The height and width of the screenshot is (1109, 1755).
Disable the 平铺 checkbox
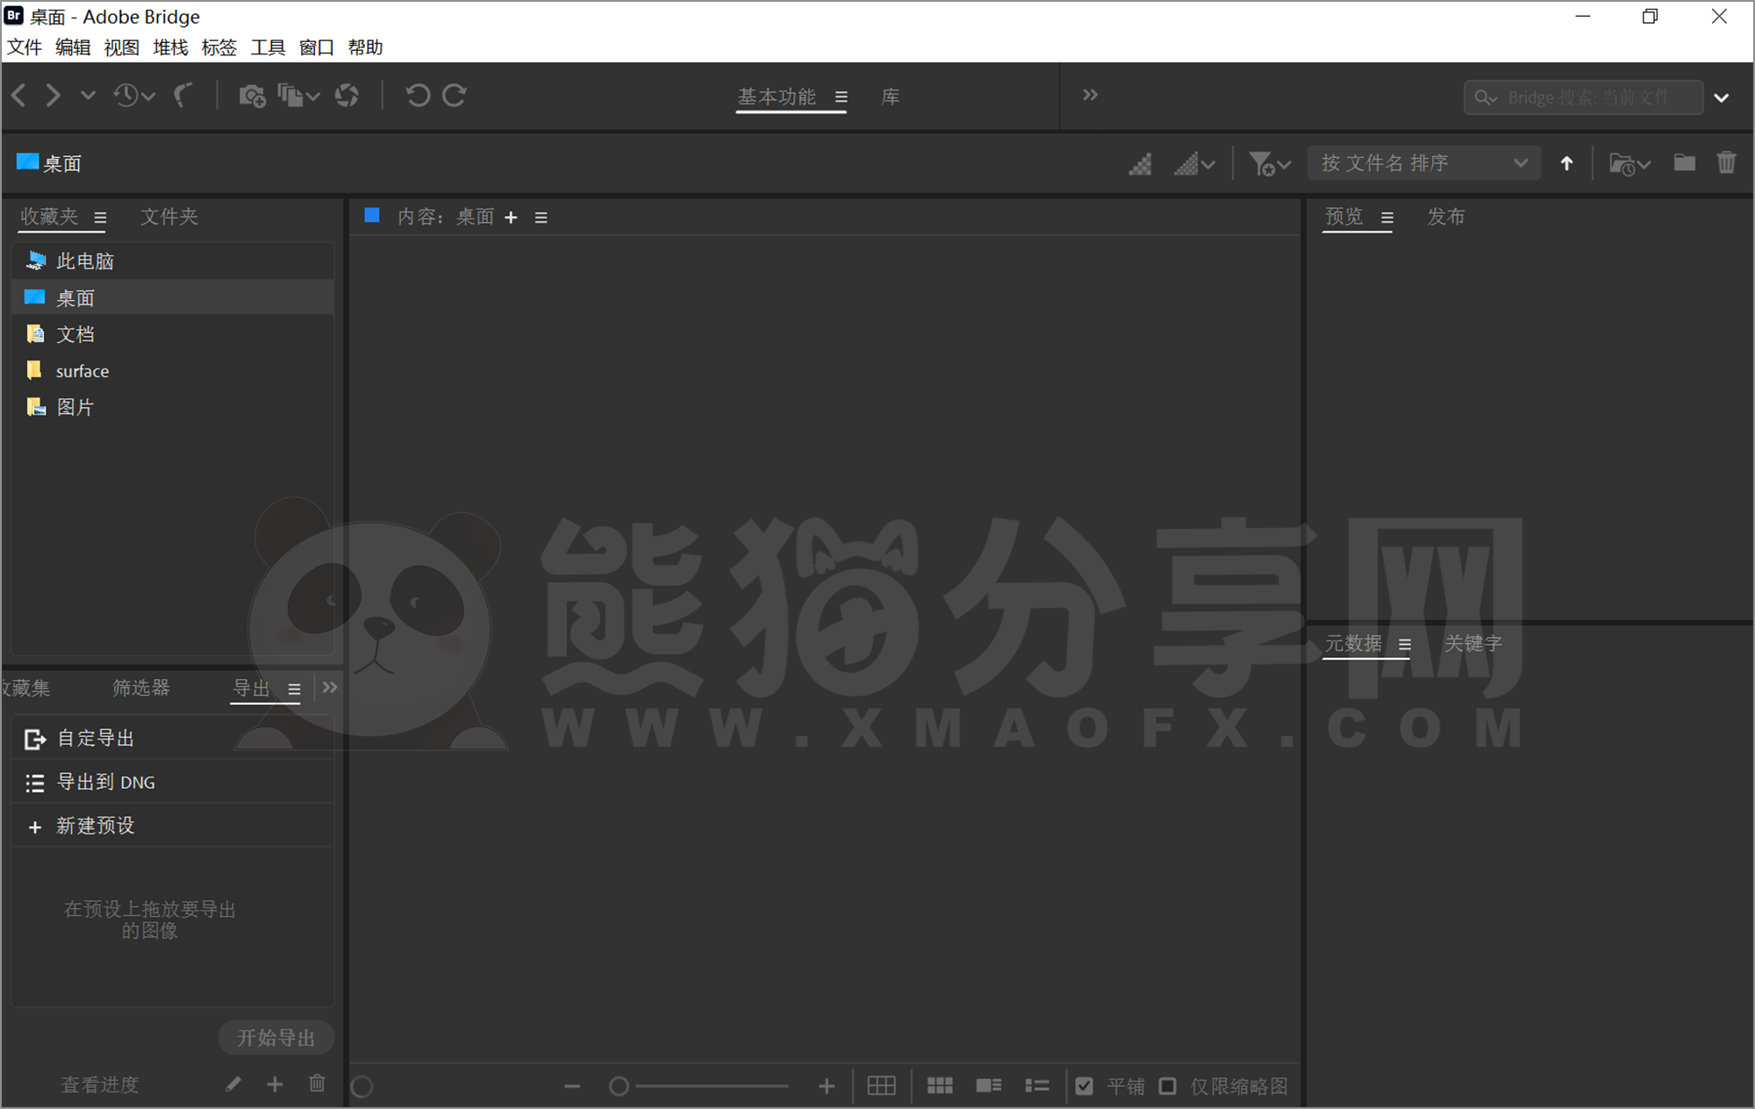pos(1085,1086)
